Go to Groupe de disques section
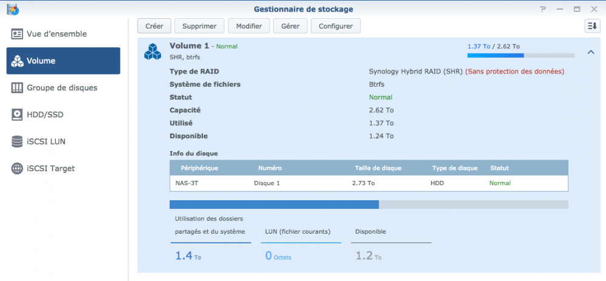606x281 pixels. point(64,88)
